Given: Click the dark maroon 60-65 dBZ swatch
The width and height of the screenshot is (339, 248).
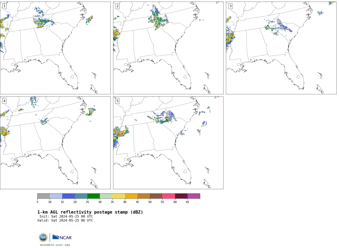Looking at the screenshot, I should point(181,196).
